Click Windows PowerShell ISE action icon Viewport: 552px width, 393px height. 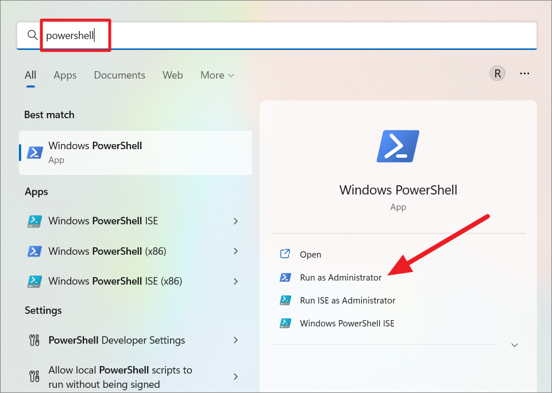(x=285, y=323)
